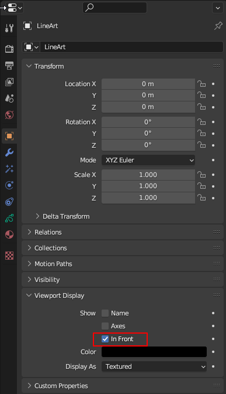Screen dimensions: 226x394
Task: Animate Location X property dot
Action: click(213, 84)
